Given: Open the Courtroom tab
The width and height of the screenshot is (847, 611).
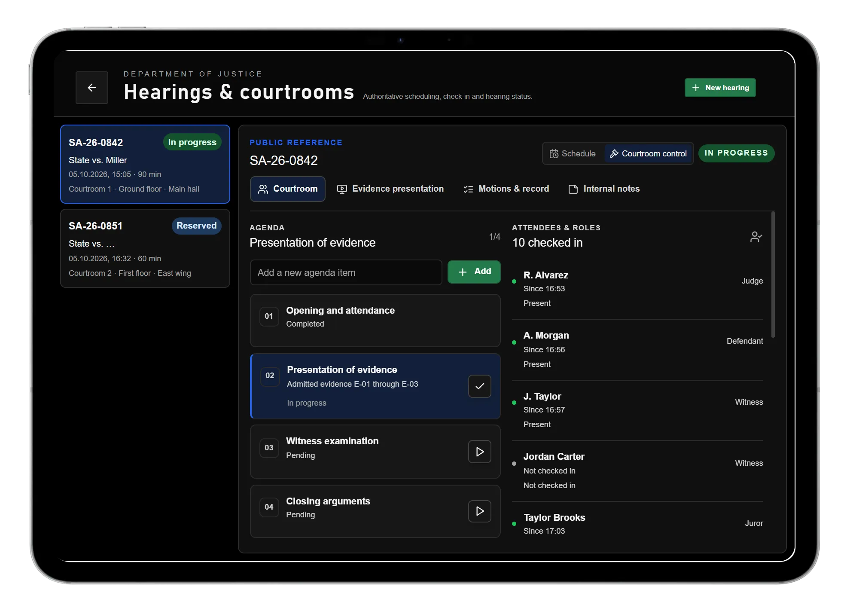Looking at the screenshot, I should (287, 189).
